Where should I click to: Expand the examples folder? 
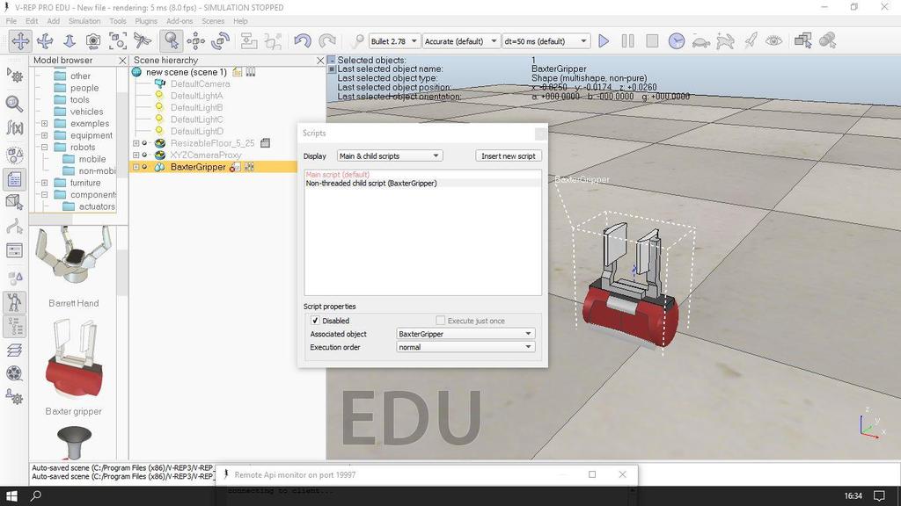click(44, 123)
